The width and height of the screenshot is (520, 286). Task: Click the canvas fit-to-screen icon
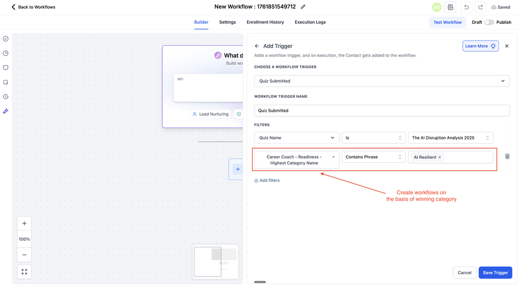(x=24, y=272)
